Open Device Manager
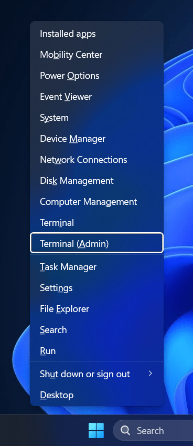 pyautogui.click(x=97, y=139)
